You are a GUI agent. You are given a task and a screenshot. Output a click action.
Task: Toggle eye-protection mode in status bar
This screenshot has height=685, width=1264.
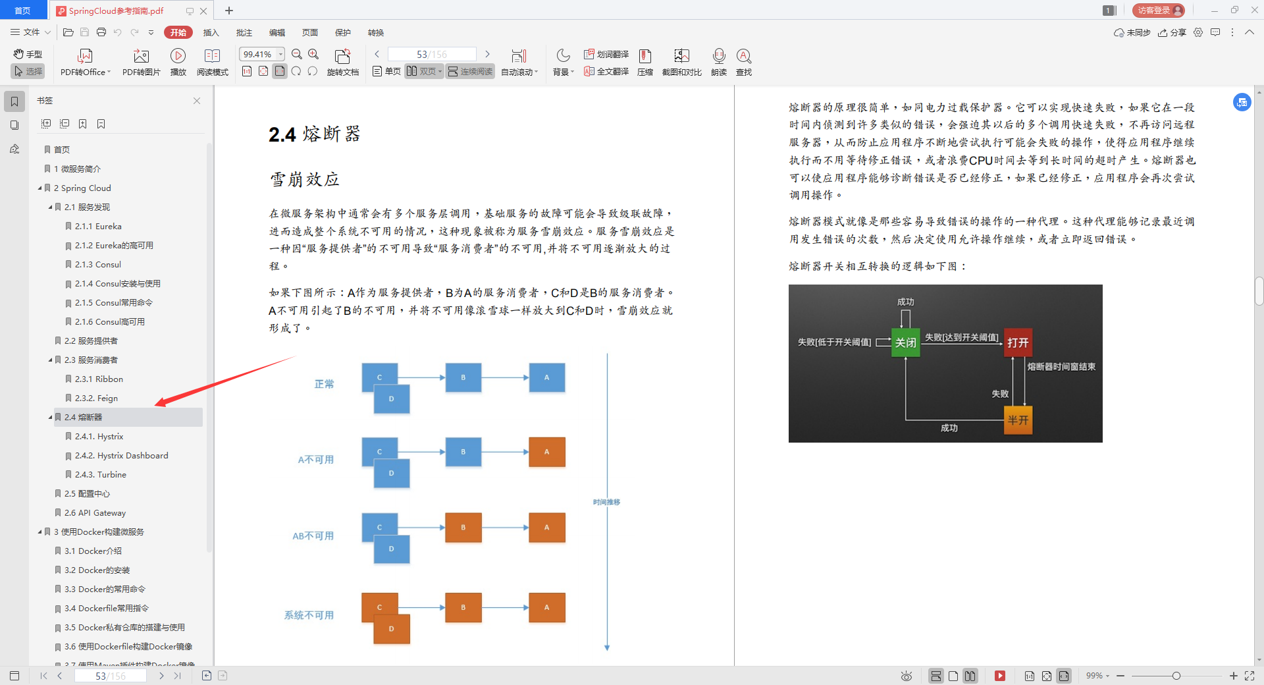click(x=906, y=676)
